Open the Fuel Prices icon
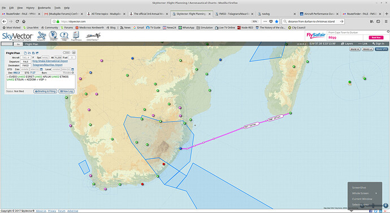 point(76,36)
